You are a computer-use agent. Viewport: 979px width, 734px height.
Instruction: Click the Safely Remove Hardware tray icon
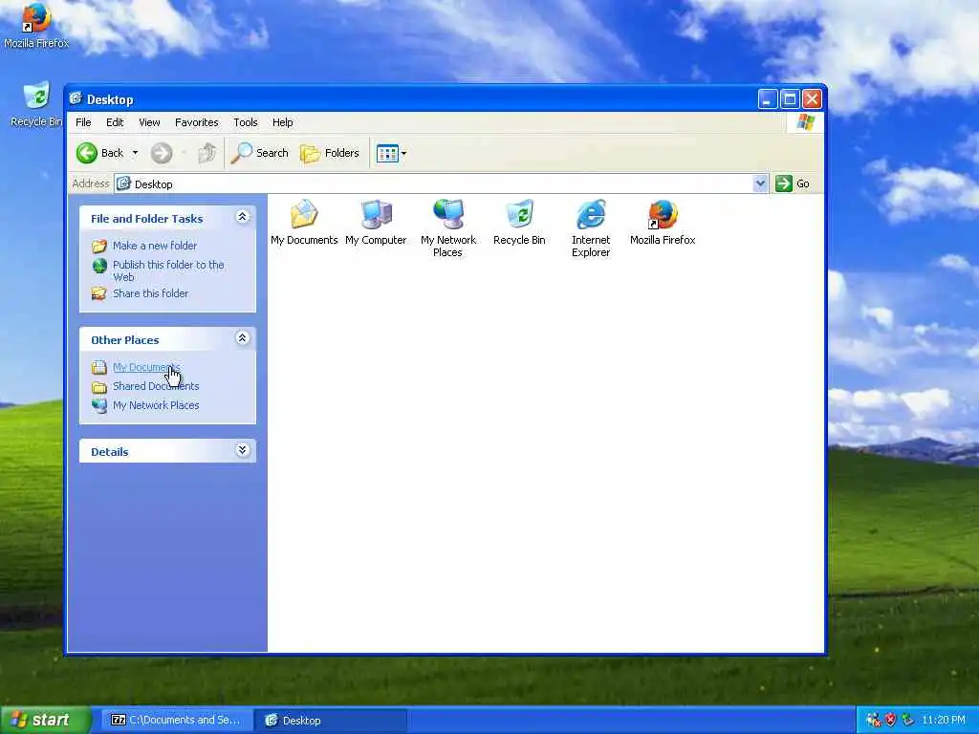point(908,720)
